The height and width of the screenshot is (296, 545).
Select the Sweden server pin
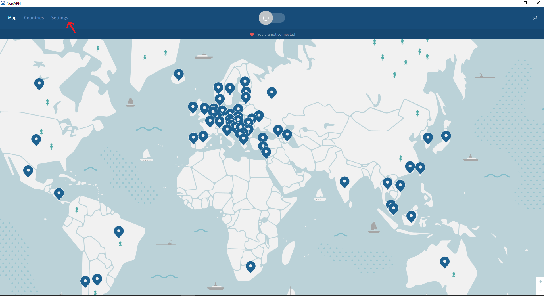230,89
